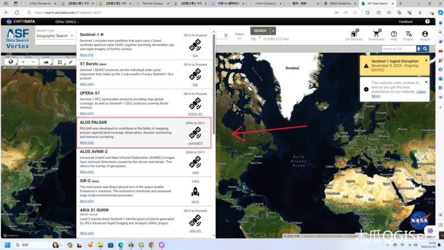Open the Non-Discrimination footer link
Image resolution: width=444 pixels, height=250 pixels.
330,236
